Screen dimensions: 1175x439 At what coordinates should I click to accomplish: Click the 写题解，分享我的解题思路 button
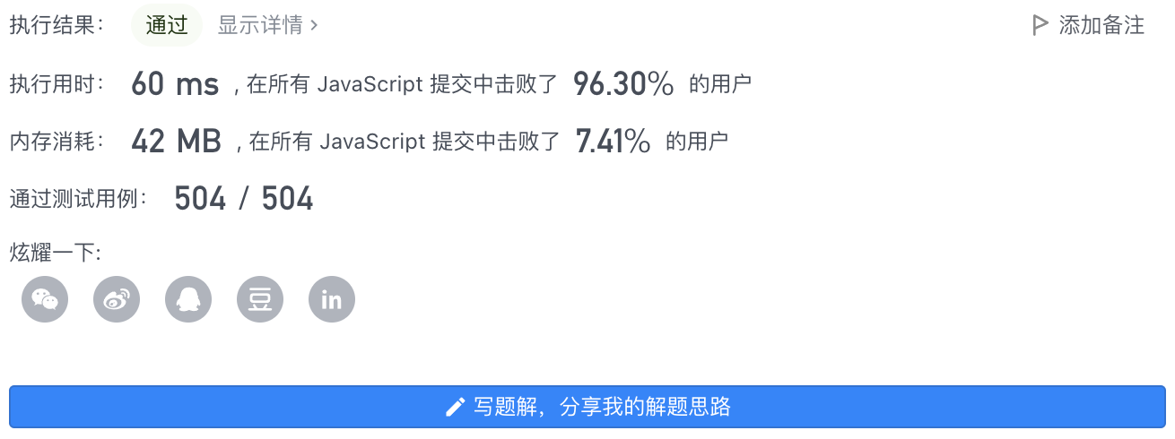tap(587, 407)
